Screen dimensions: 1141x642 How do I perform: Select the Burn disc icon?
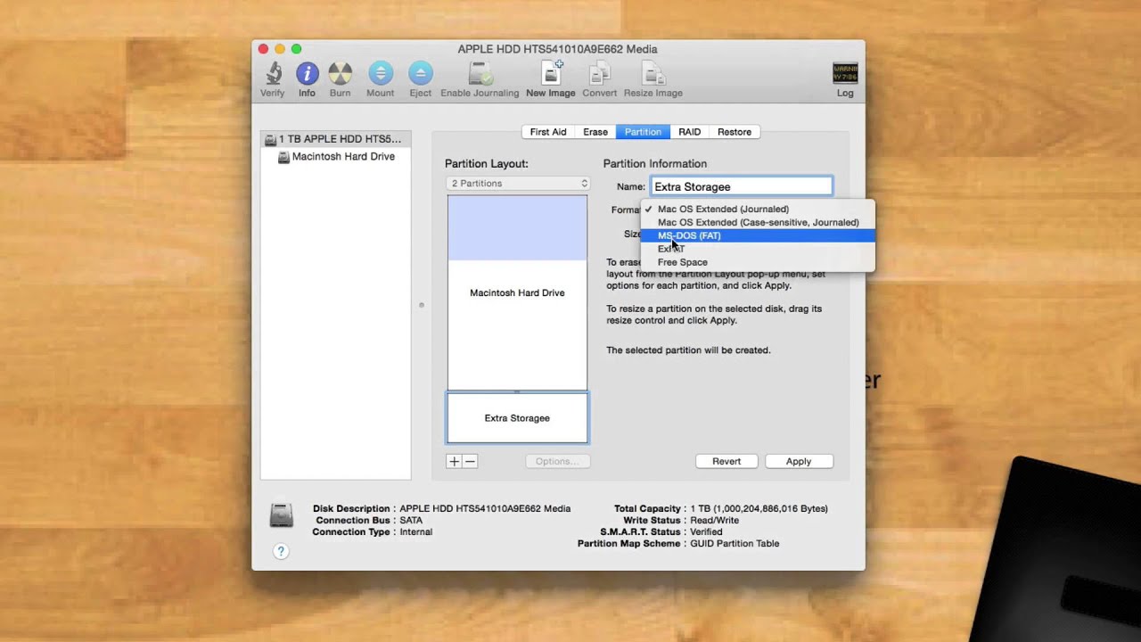340,73
